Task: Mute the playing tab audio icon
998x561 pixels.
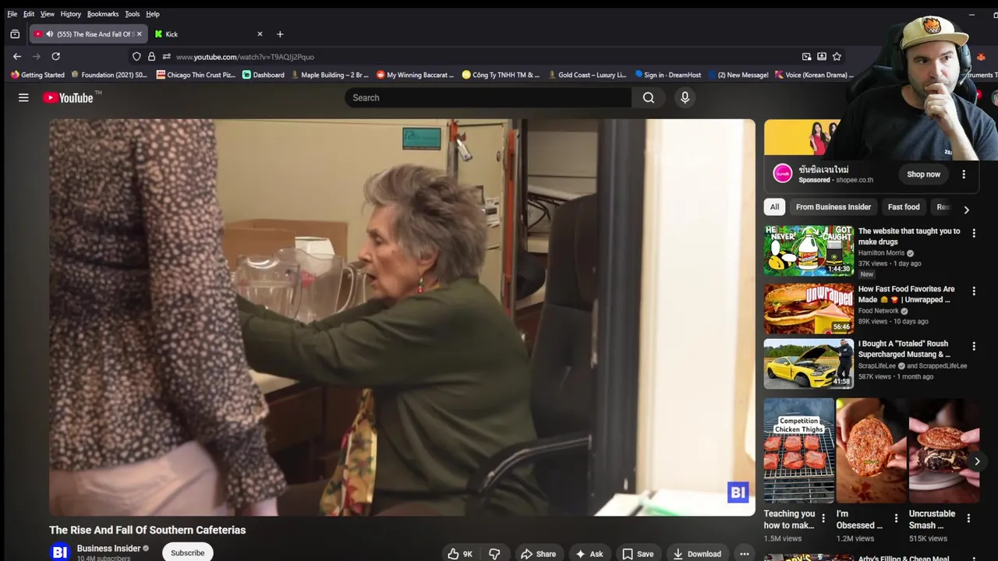Action: (x=50, y=34)
